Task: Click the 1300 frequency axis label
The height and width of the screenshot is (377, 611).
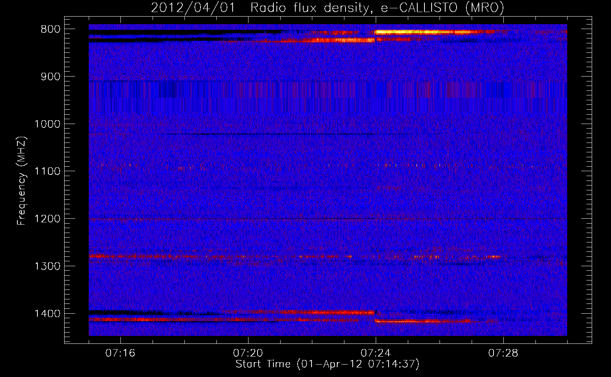Action: click(47, 266)
